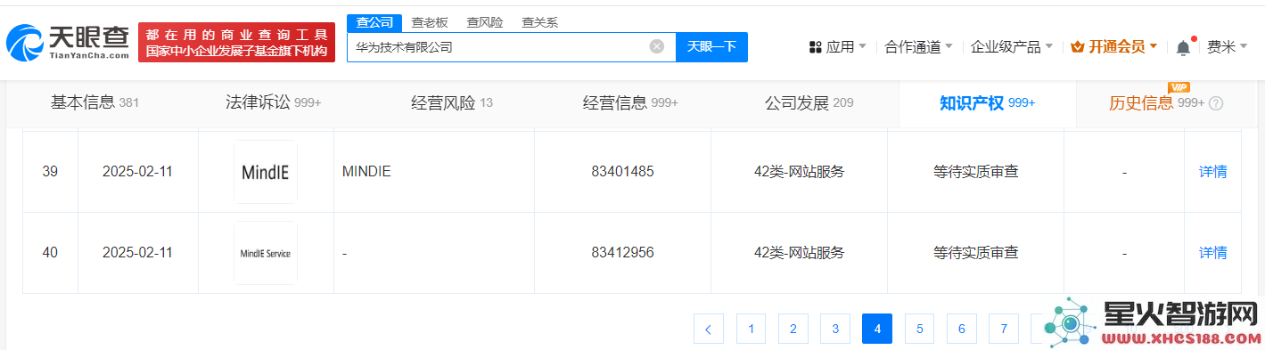Viewport: 1265px width, 350px height.
Task: Switch to the 经营风险 tab
Action: [x=452, y=102]
